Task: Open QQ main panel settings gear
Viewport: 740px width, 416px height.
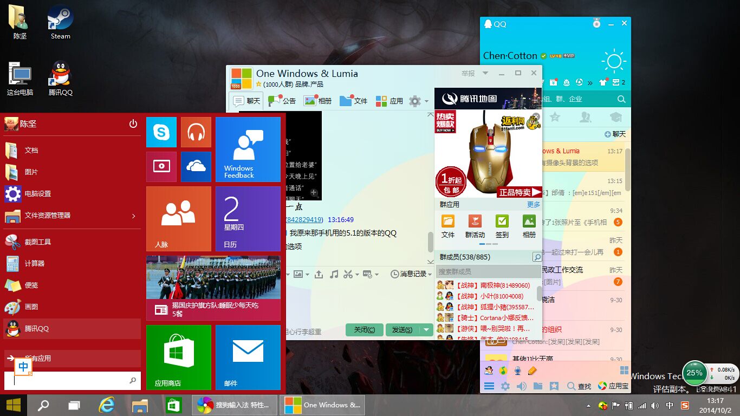Action: coord(505,386)
